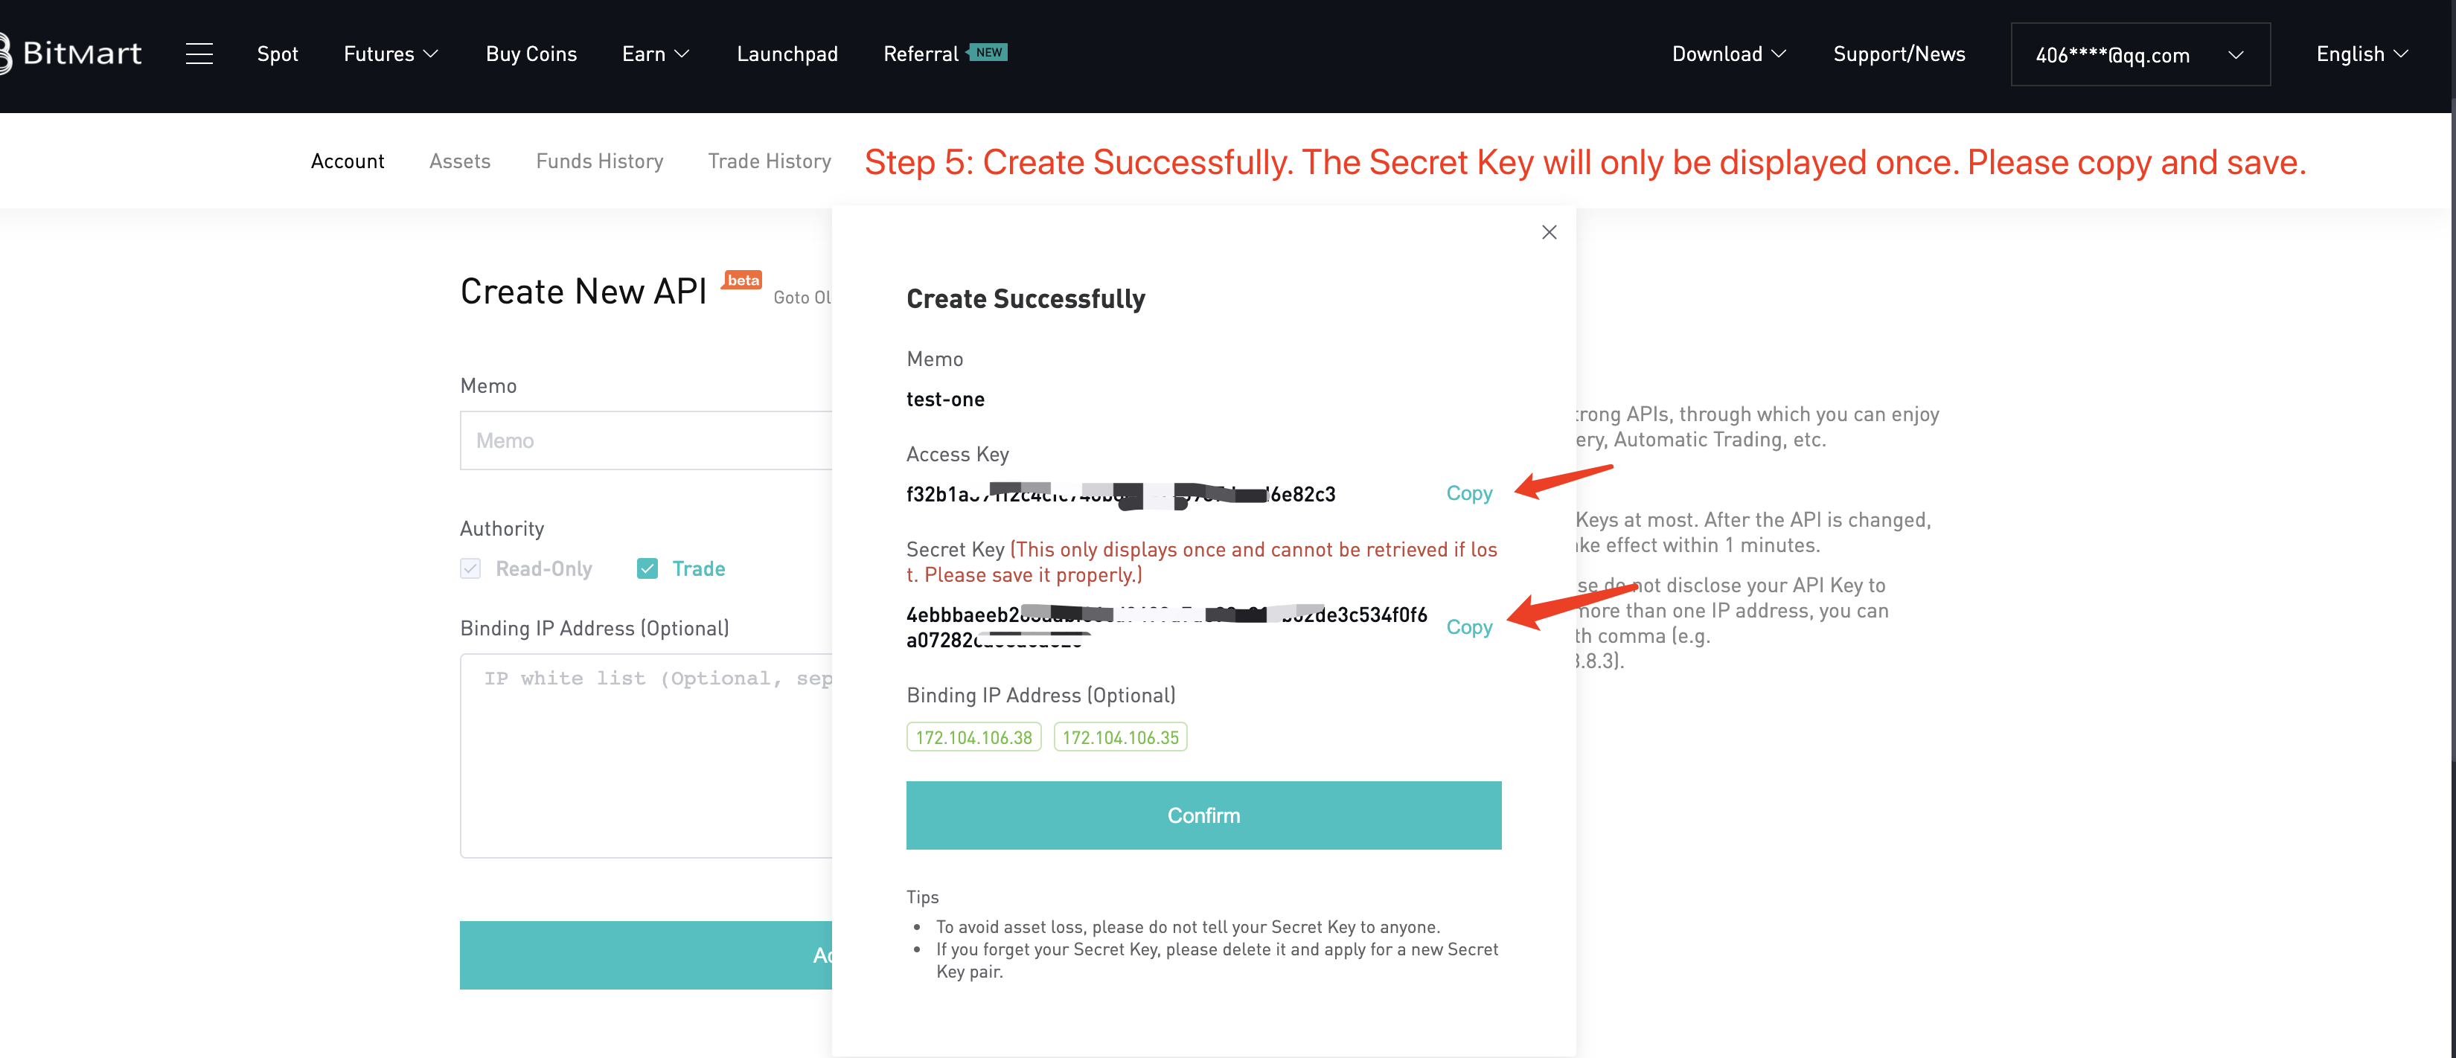
Task: Enable the Read-Only authority checkbox
Action: (469, 568)
